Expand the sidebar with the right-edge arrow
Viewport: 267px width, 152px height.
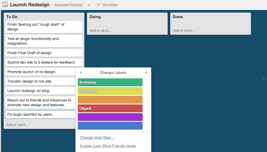click(x=264, y=79)
